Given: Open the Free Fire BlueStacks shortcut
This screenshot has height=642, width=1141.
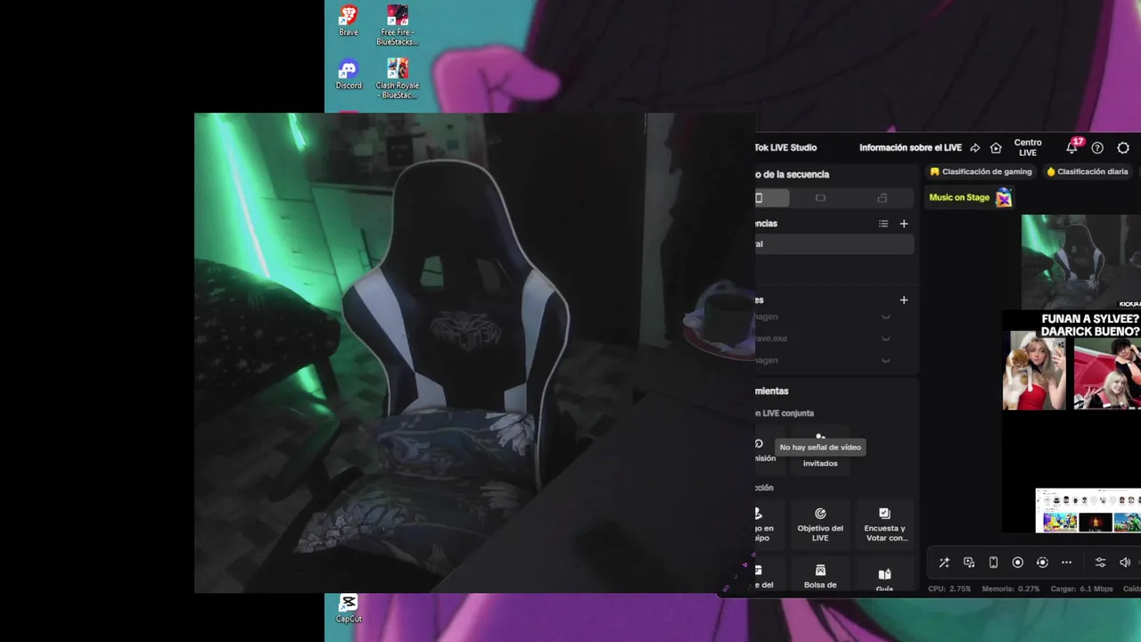Looking at the screenshot, I should click(x=398, y=26).
